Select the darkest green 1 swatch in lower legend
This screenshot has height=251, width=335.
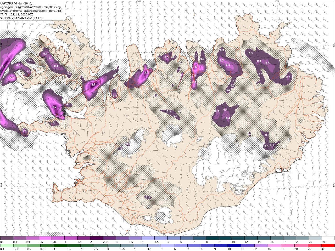60,246
